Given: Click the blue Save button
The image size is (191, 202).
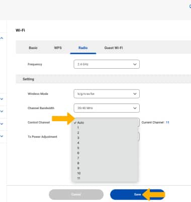Looking at the screenshot, I should tap(137, 194).
